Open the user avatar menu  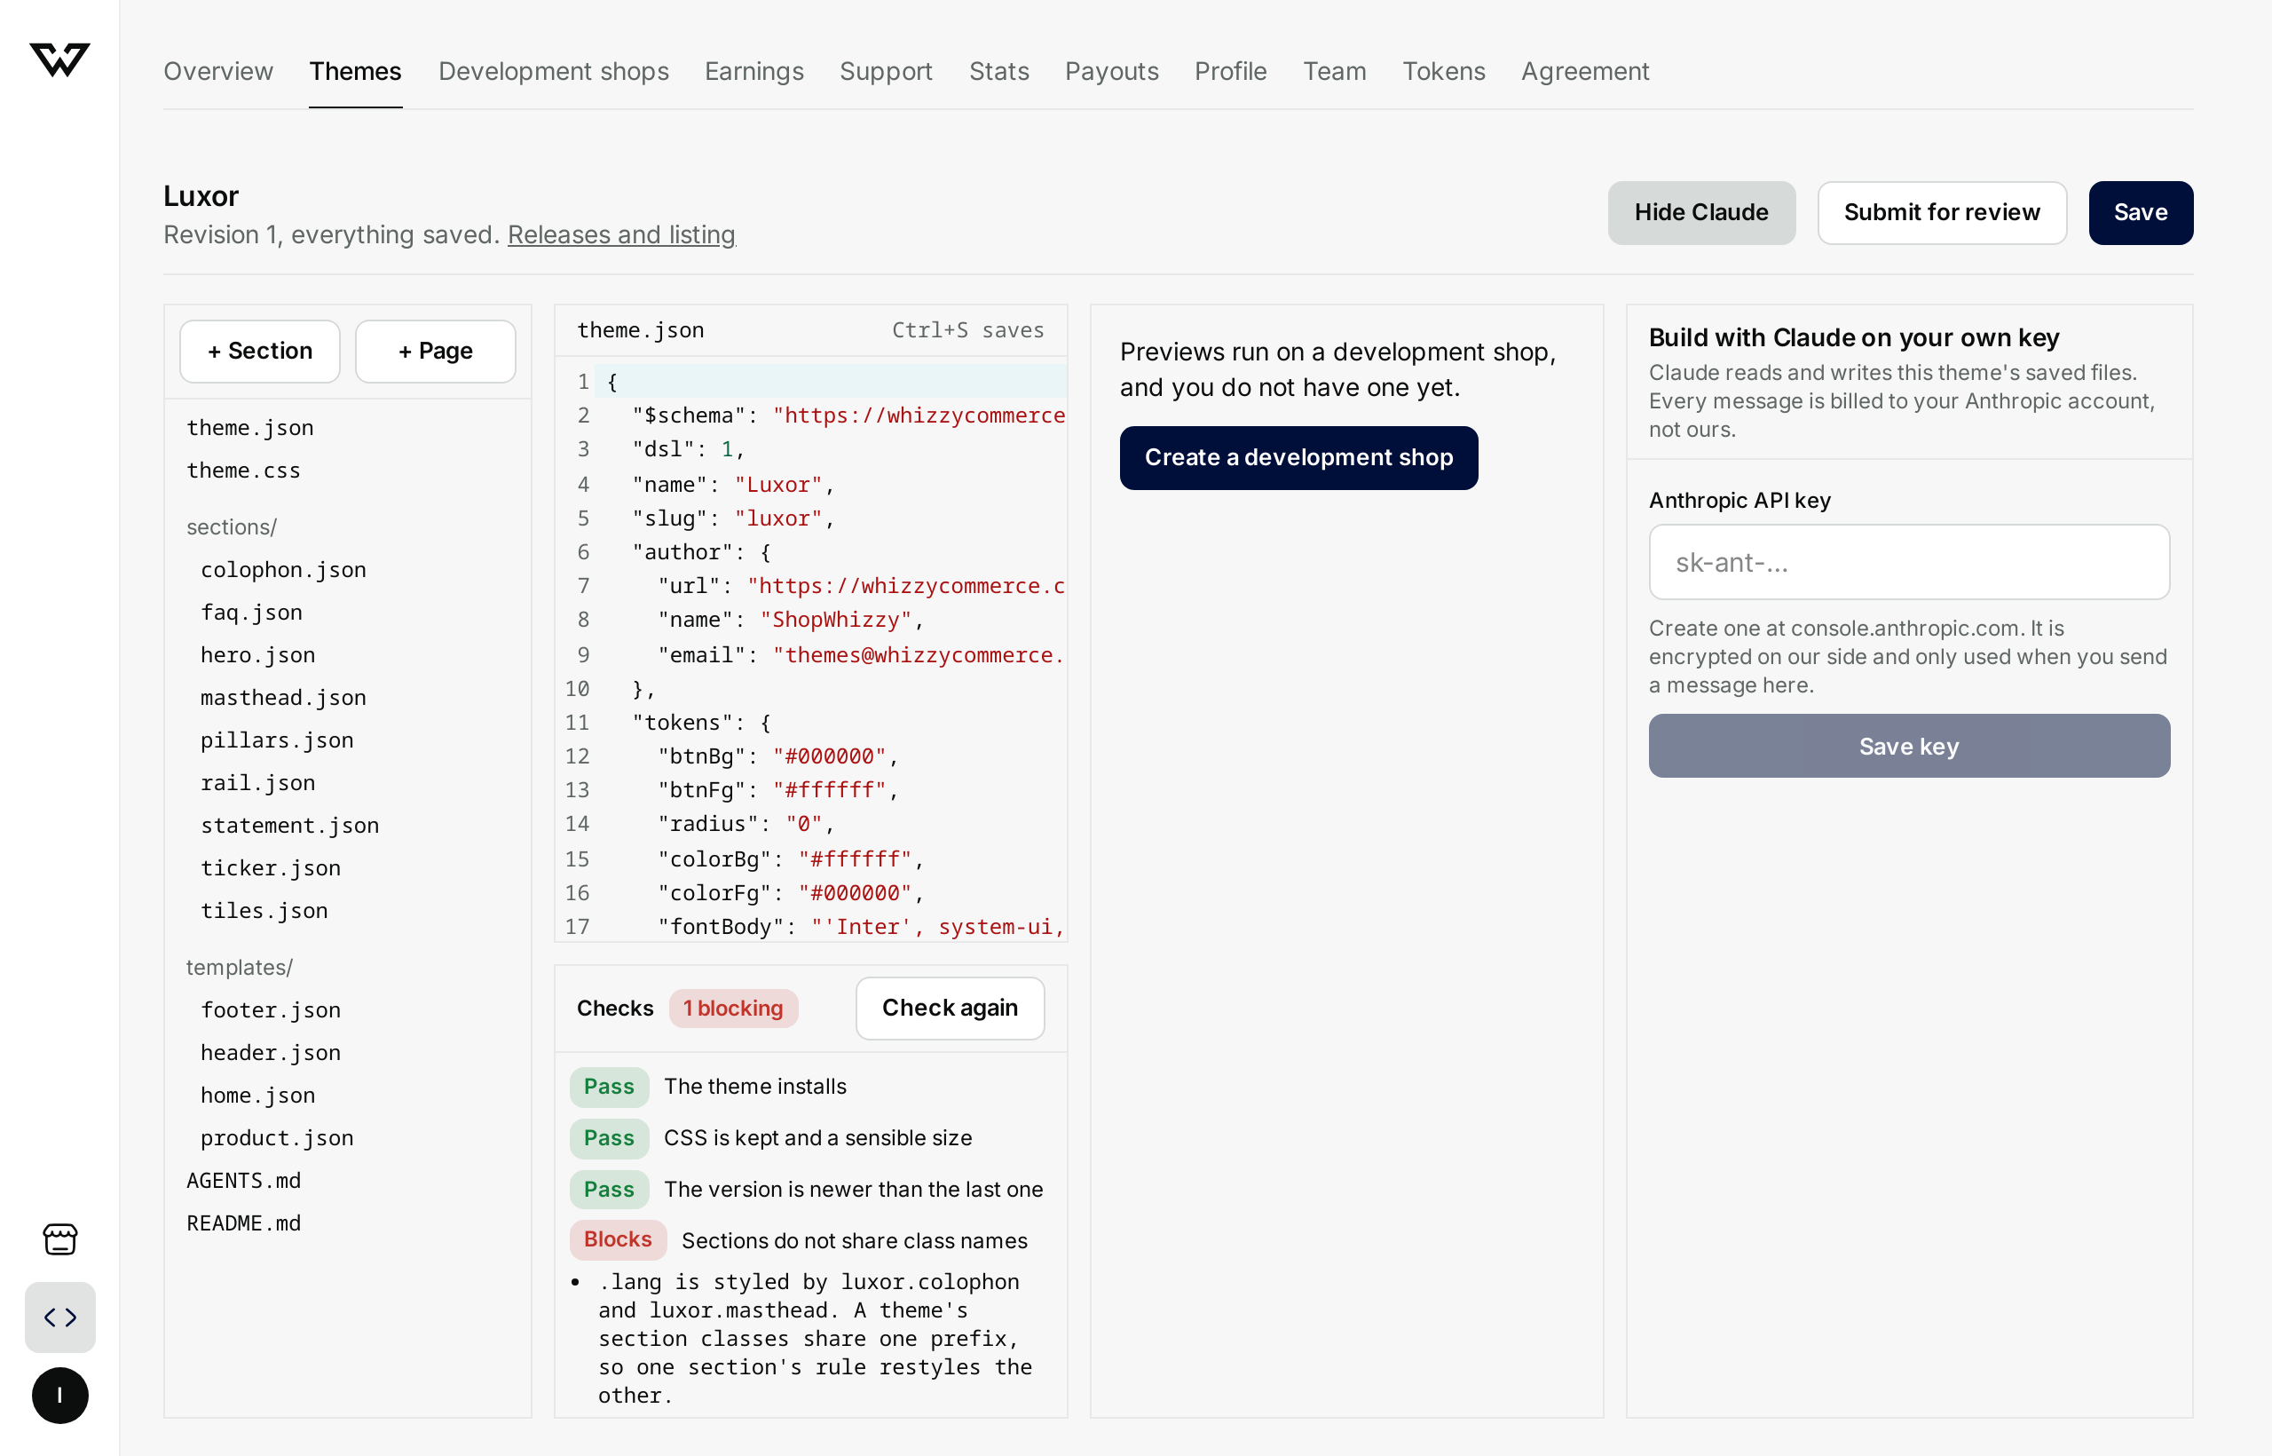point(59,1396)
